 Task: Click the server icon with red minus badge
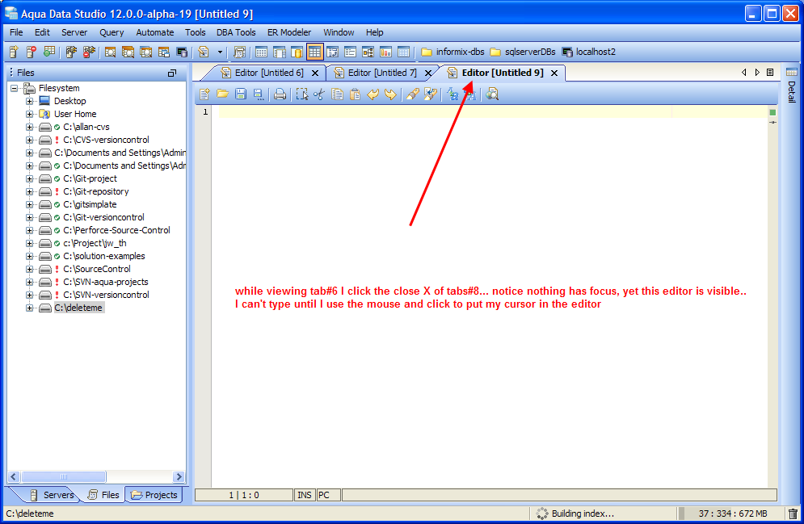tap(32, 52)
